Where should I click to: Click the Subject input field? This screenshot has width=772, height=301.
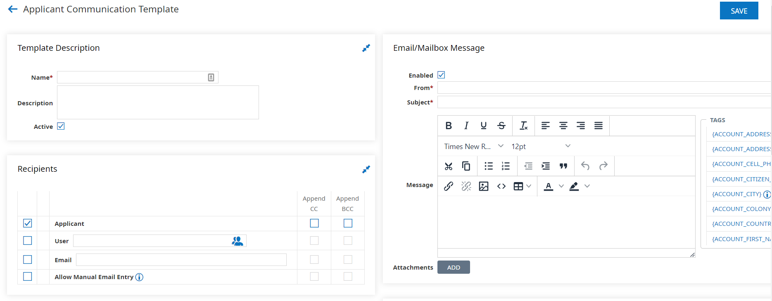click(x=603, y=102)
